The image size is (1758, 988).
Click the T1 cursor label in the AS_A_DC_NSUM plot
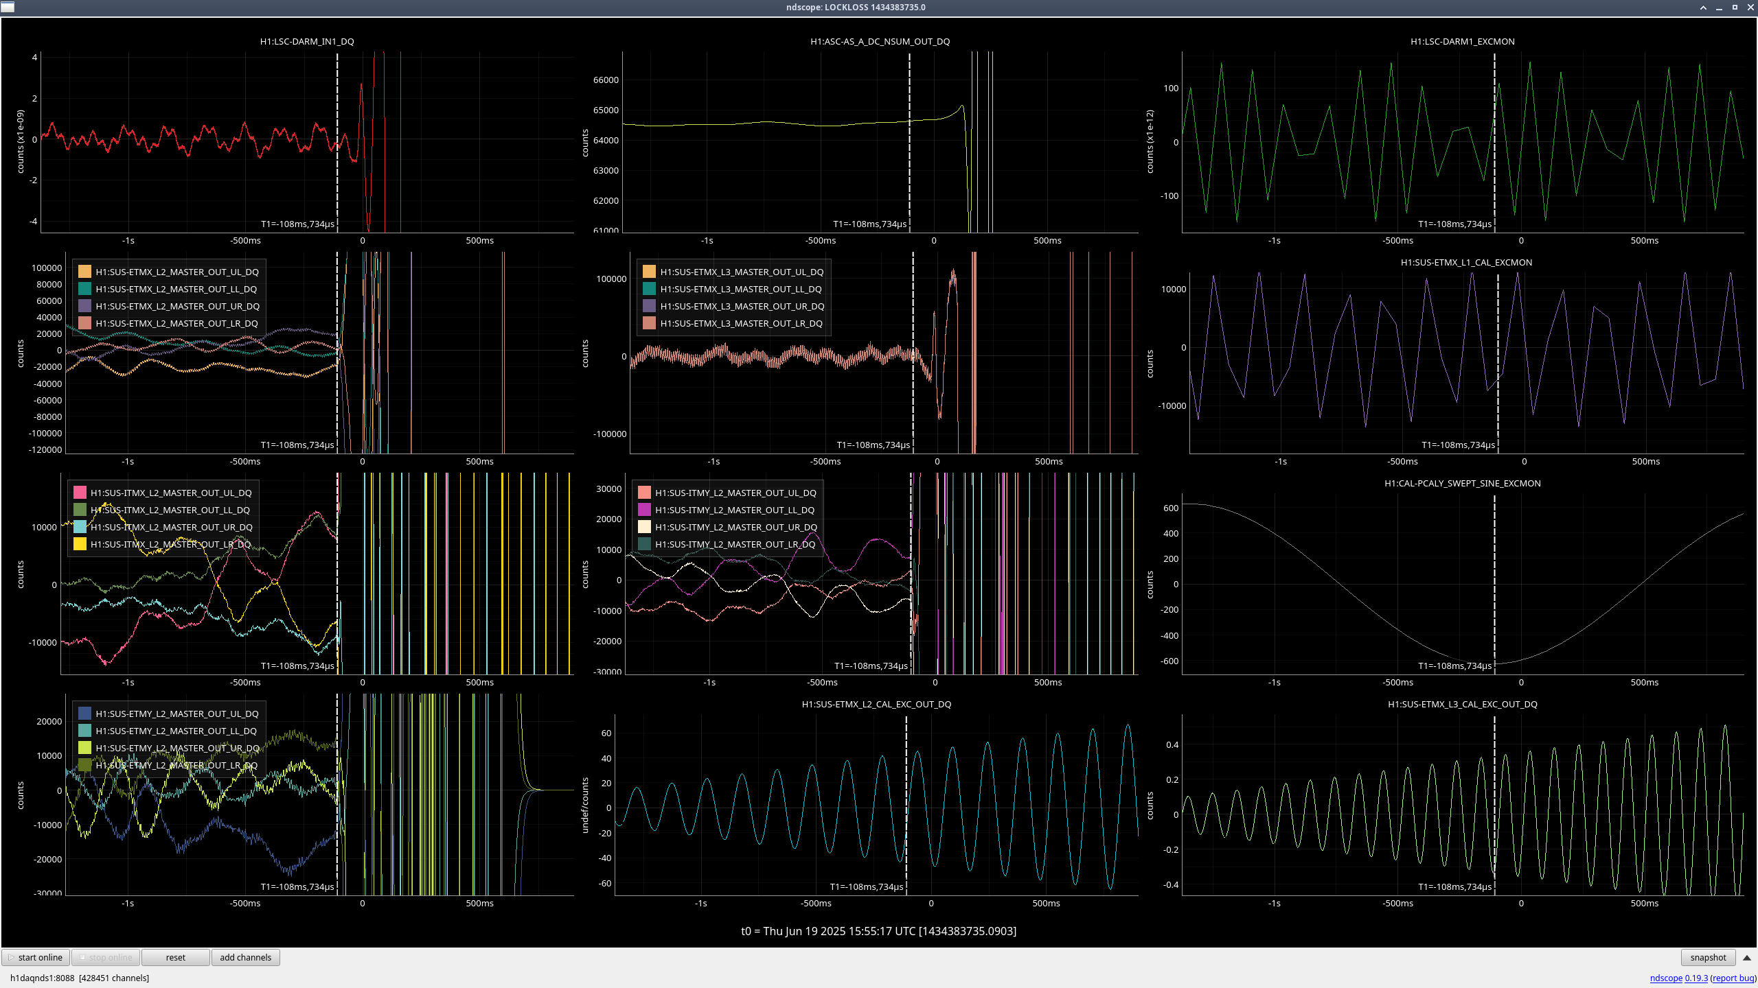click(870, 224)
